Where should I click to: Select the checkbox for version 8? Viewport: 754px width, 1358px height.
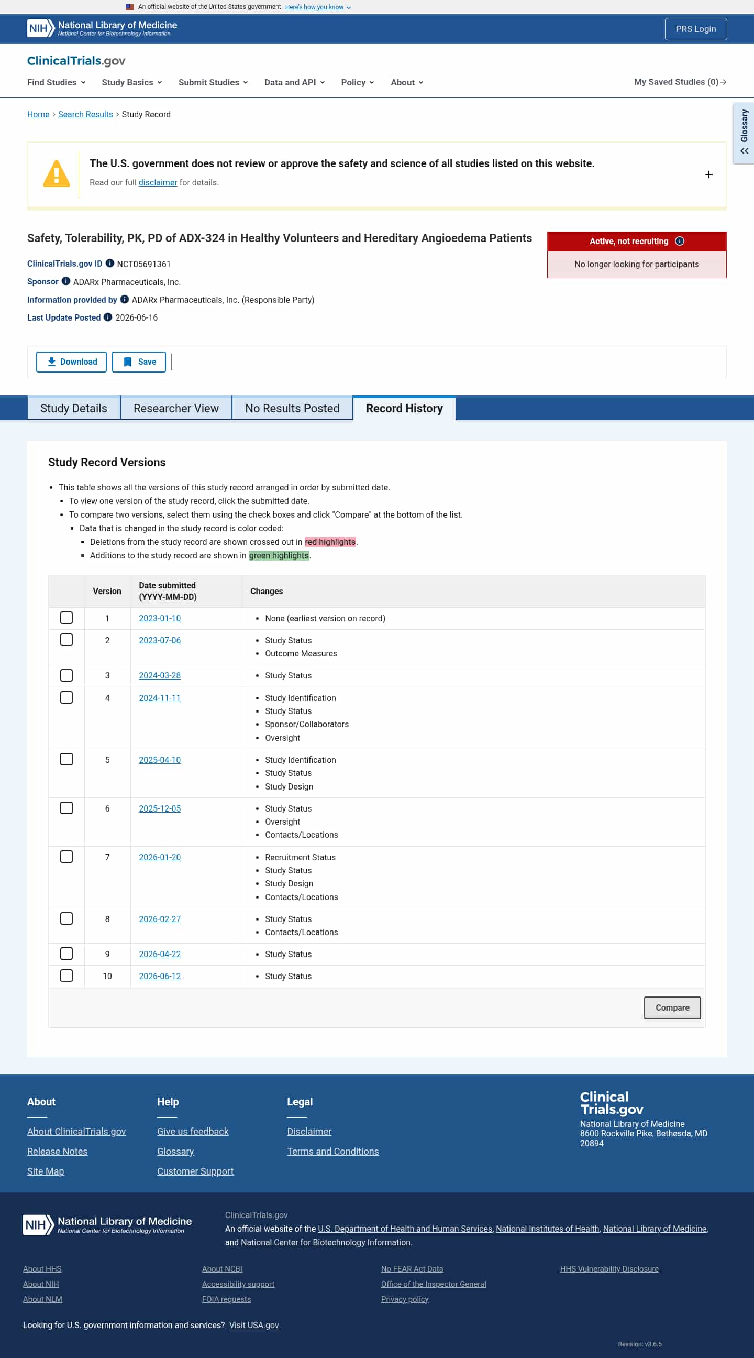click(x=66, y=918)
